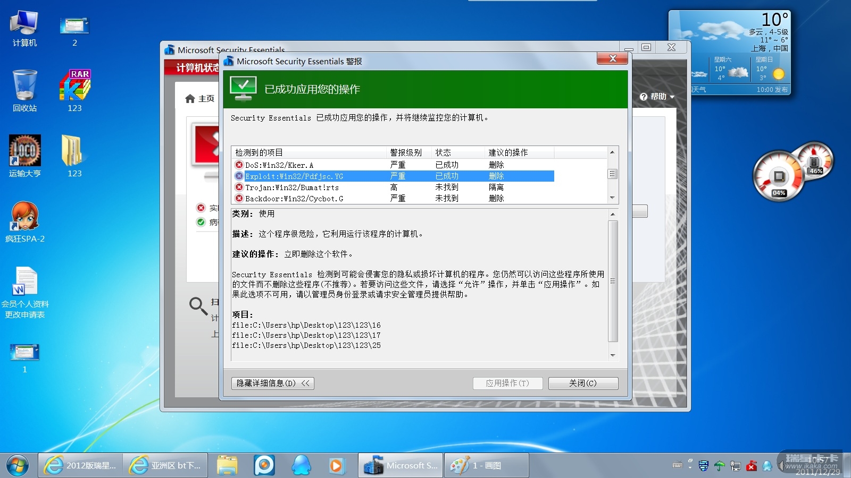Open the 会员个人资料更改申请表 Word document

coord(24,292)
